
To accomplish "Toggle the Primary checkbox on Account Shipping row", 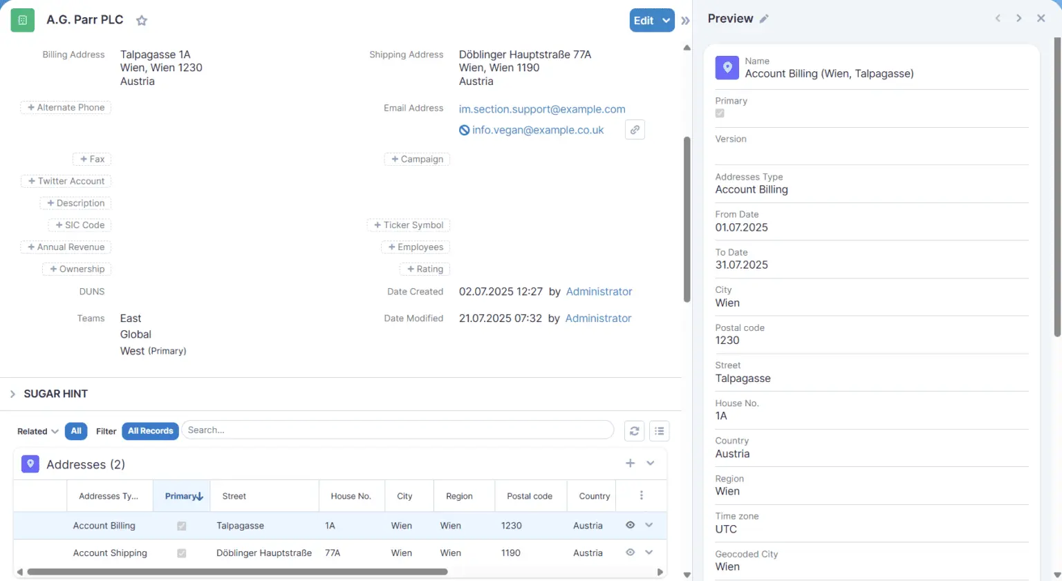I will pos(181,553).
